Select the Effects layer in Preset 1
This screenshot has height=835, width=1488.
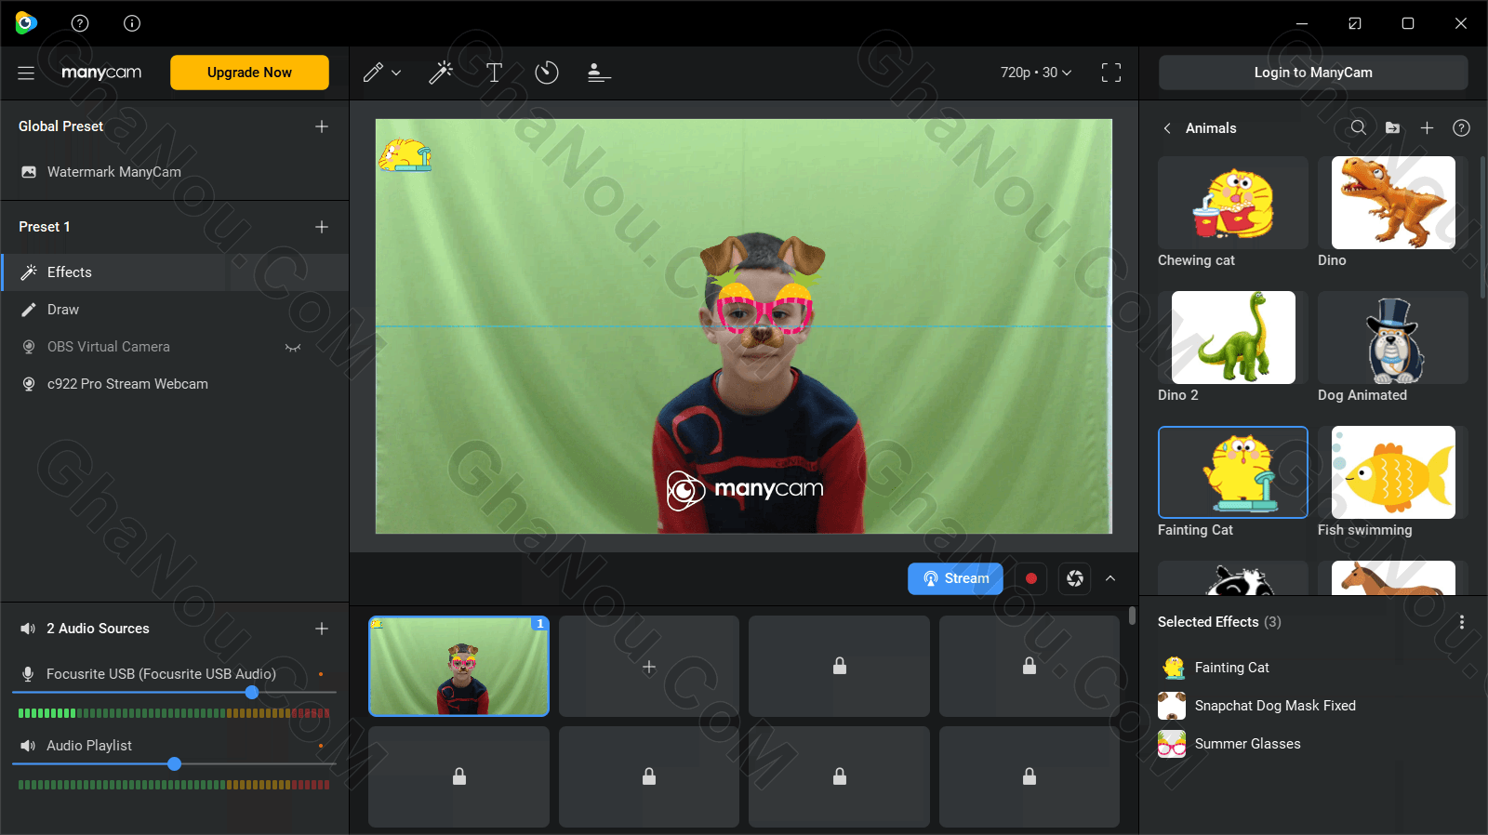click(175, 272)
